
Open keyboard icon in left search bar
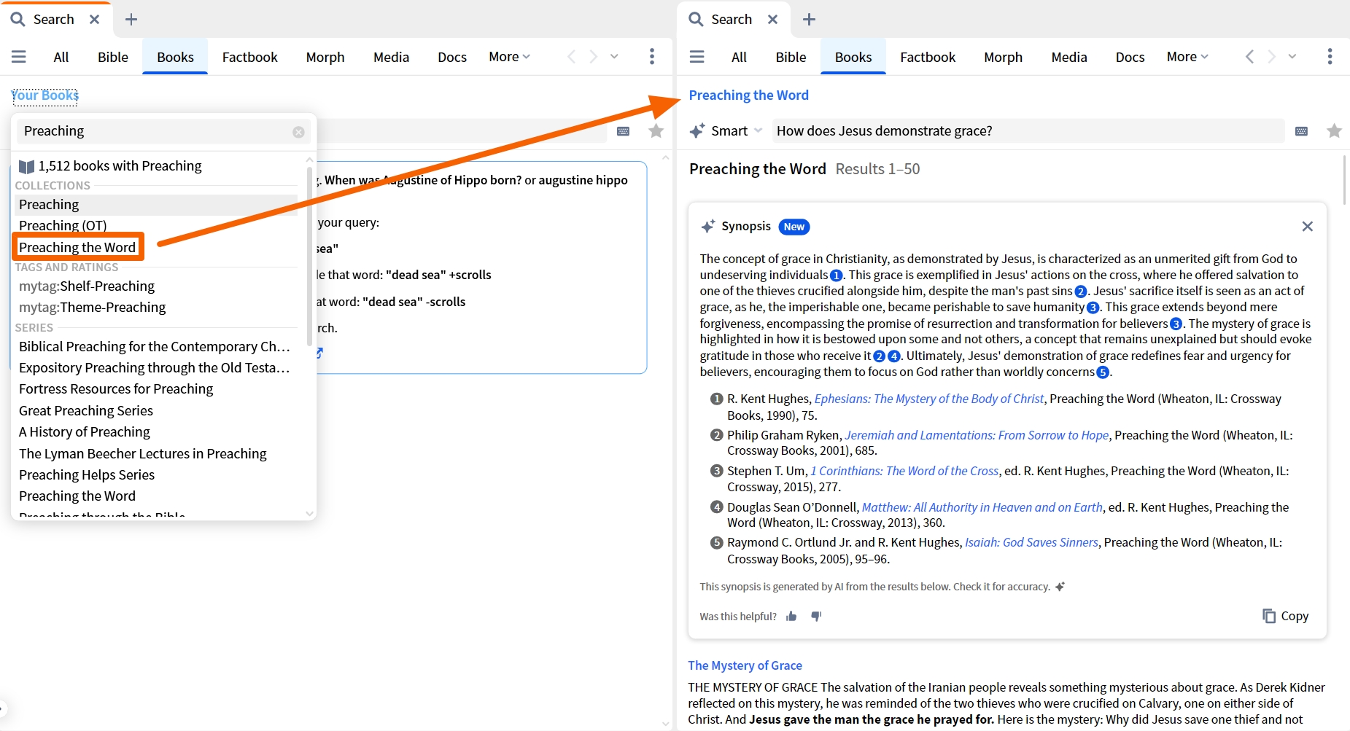click(x=624, y=131)
